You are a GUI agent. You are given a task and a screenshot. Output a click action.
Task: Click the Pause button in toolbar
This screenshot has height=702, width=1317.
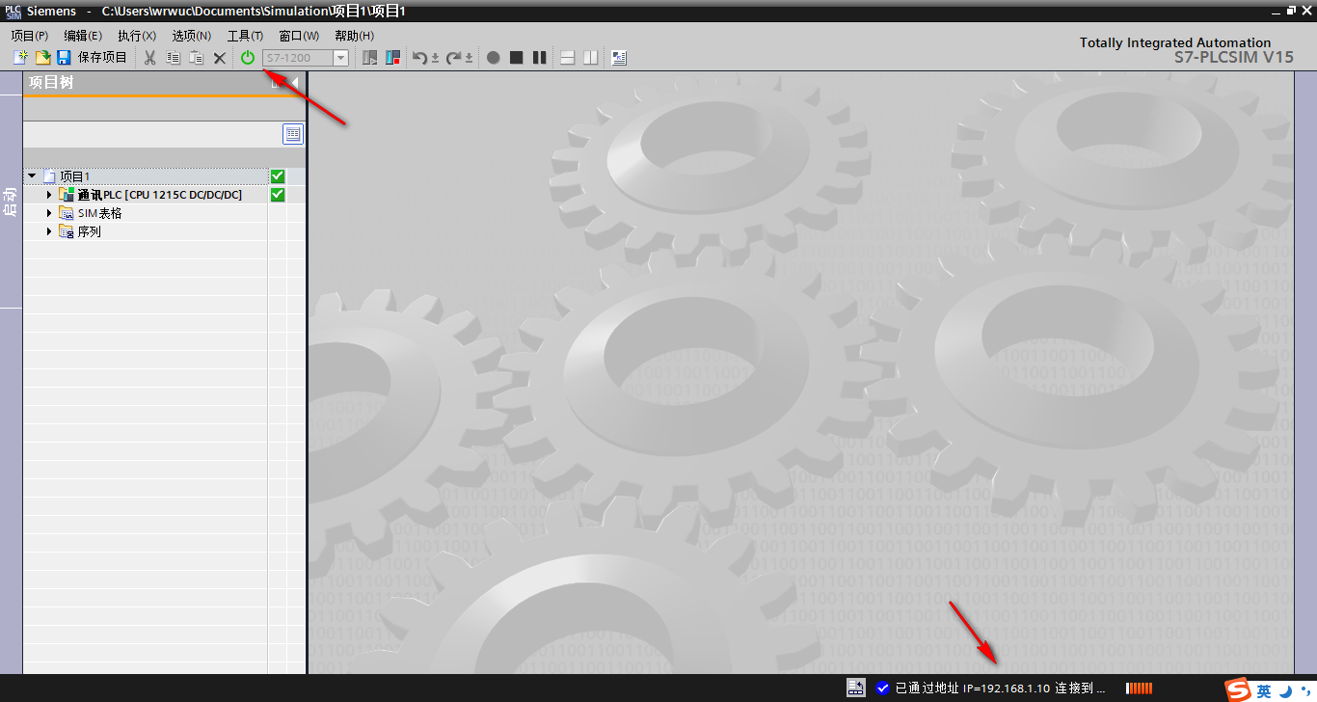point(539,58)
